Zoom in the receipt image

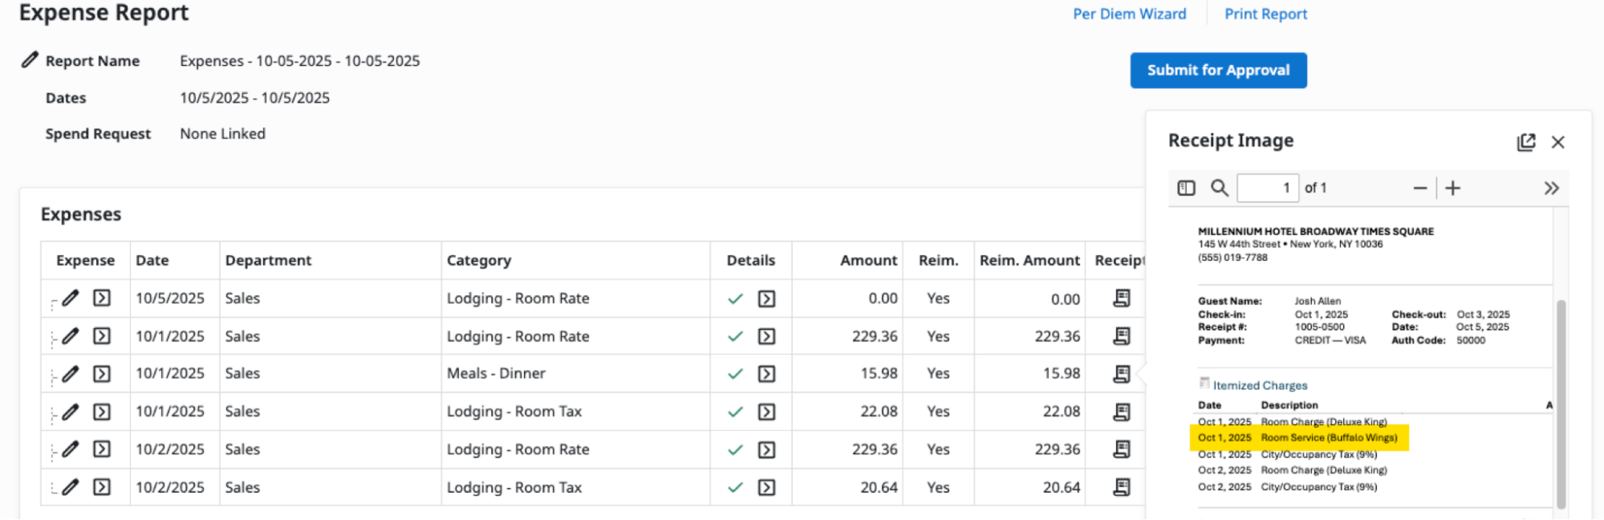point(1452,188)
